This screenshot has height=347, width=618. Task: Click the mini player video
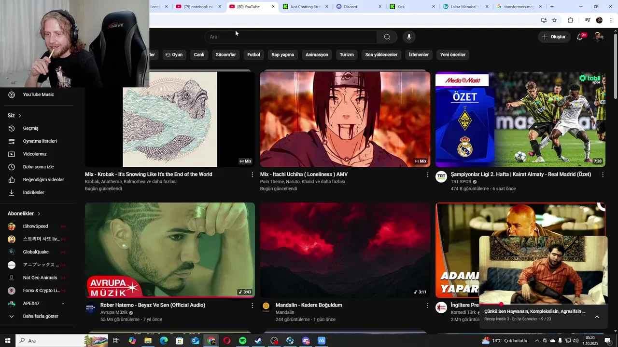[x=543, y=270]
